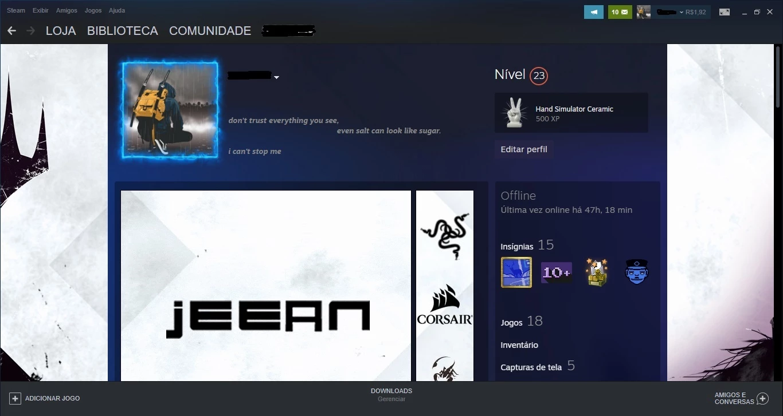Click the level 23 circle badge
The height and width of the screenshot is (416, 783).
tap(539, 76)
